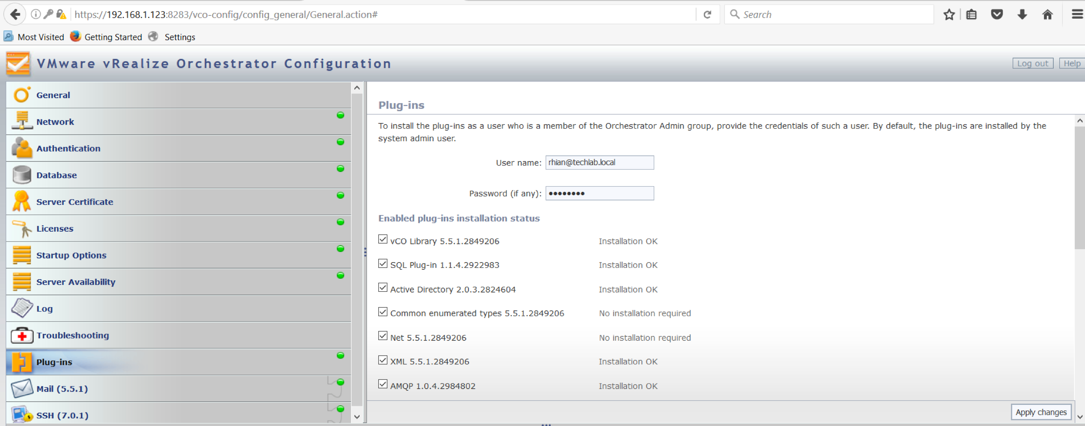This screenshot has height=426, width=1085.
Task: Click the Password input field
Action: pyautogui.click(x=599, y=193)
